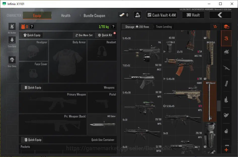The height and width of the screenshot is (157, 238).
Task: Switch to the Equip tab
Action: click(37, 15)
